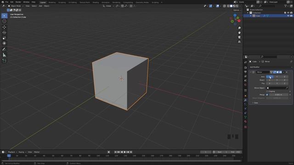Viewport: 294px width, 165px height.
Task: Open the View Layer properties tab
Action: pos(245,77)
